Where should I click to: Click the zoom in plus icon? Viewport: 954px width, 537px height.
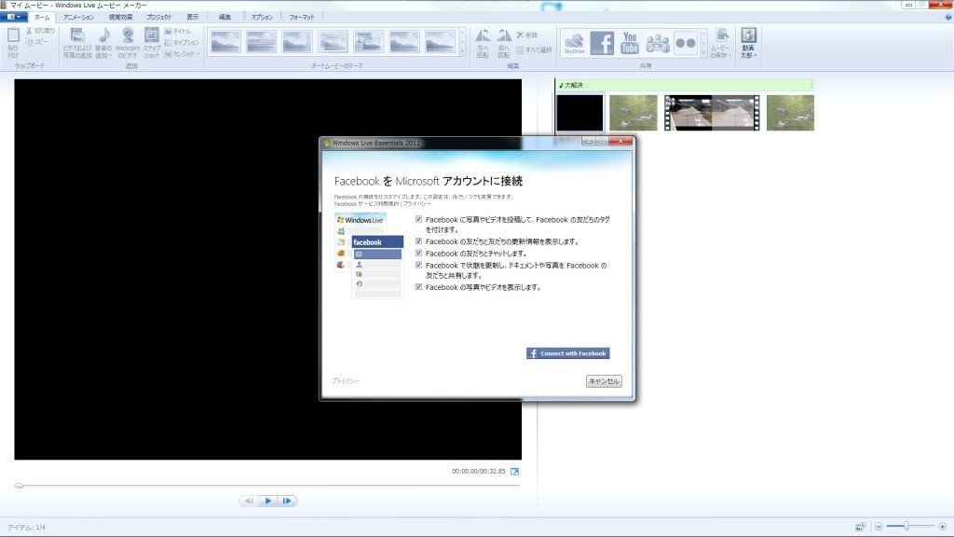coord(943,527)
